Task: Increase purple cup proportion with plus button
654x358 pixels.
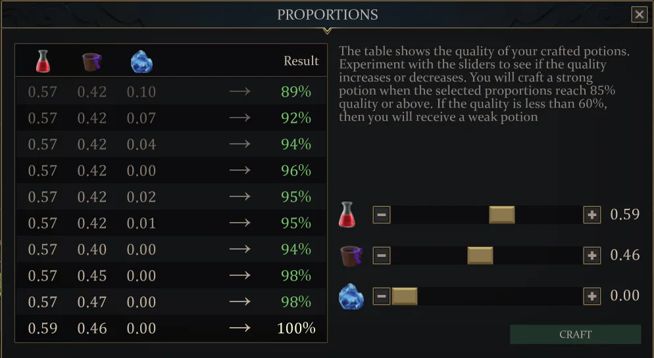Action: pyautogui.click(x=592, y=256)
